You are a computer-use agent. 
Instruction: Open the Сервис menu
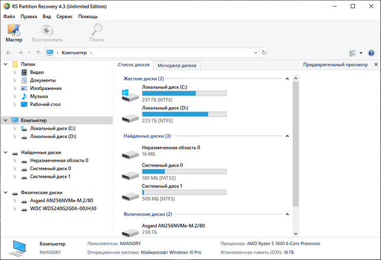64,16
